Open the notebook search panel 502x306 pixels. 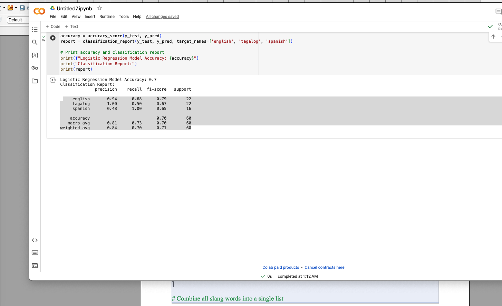click(x=35, y=42)
